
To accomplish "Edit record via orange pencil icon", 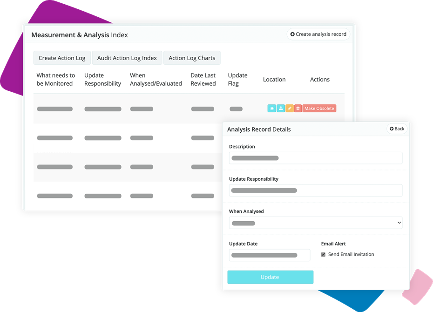I will [x=290, y=109].
